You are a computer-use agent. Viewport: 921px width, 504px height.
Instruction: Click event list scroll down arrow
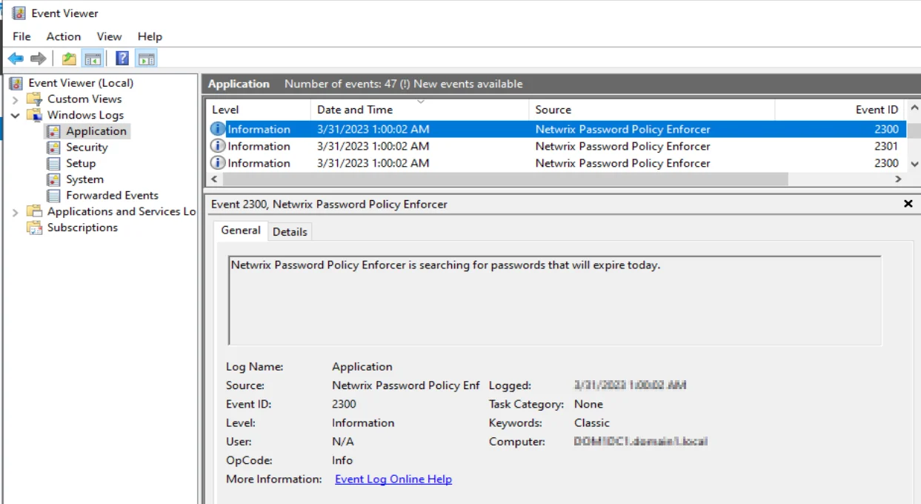914,164
